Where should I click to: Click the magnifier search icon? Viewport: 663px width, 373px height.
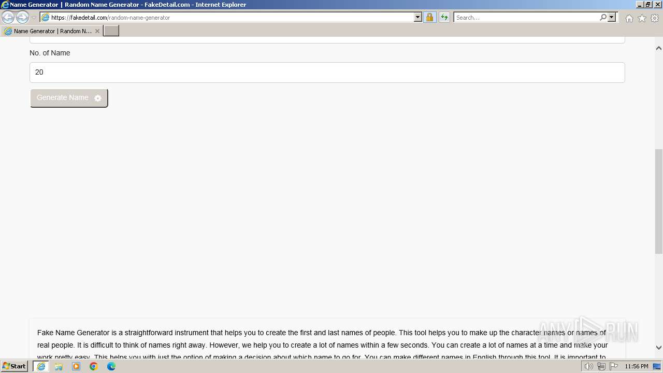(603, 18)
